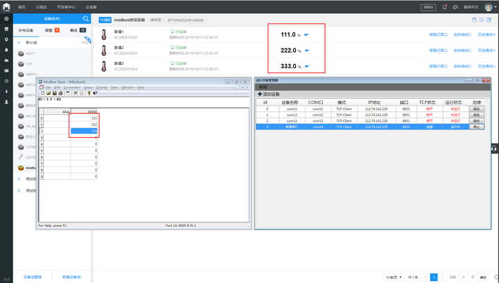Click the Help question mark in Modbus Slave toolbar
The width and height of the screenshot is (499, 283).
[89, 93]
